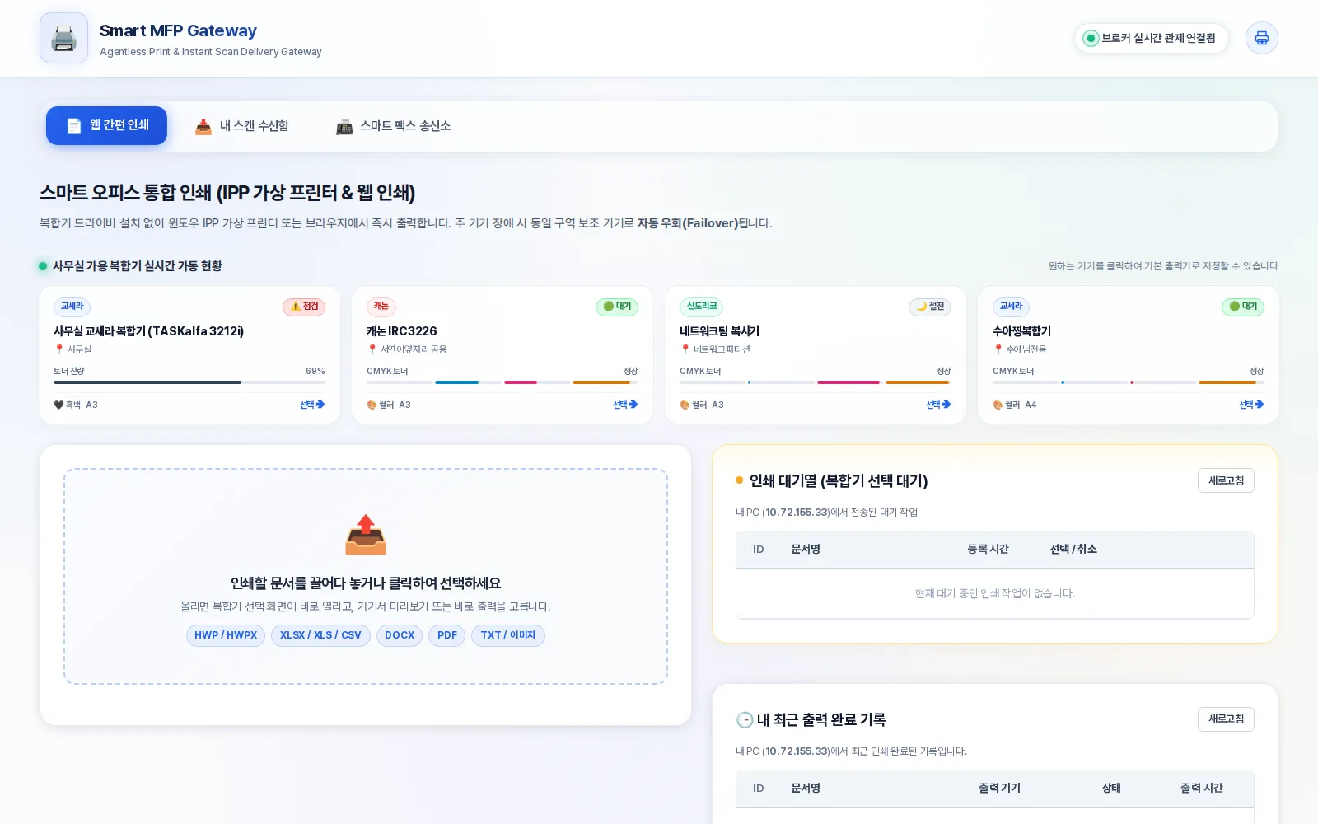Click the pin icon next to 네트워크파티션
Screen dimensions: 1318x824
685,349
